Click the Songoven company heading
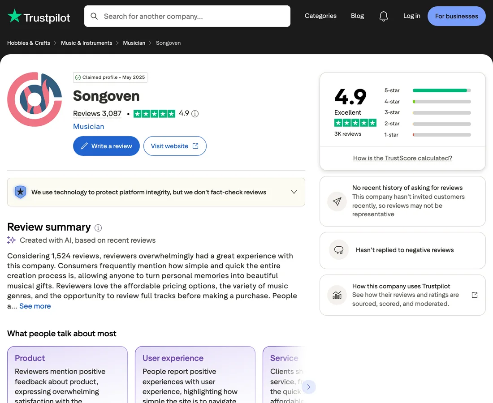Viewport: 493px width, 403px height. pyautogui.click(x=106, y=96)
